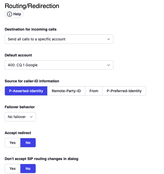The height and width of the screenshot is (174, 164).
Task: Set Accept redirect to Yes
Action: 12,143
